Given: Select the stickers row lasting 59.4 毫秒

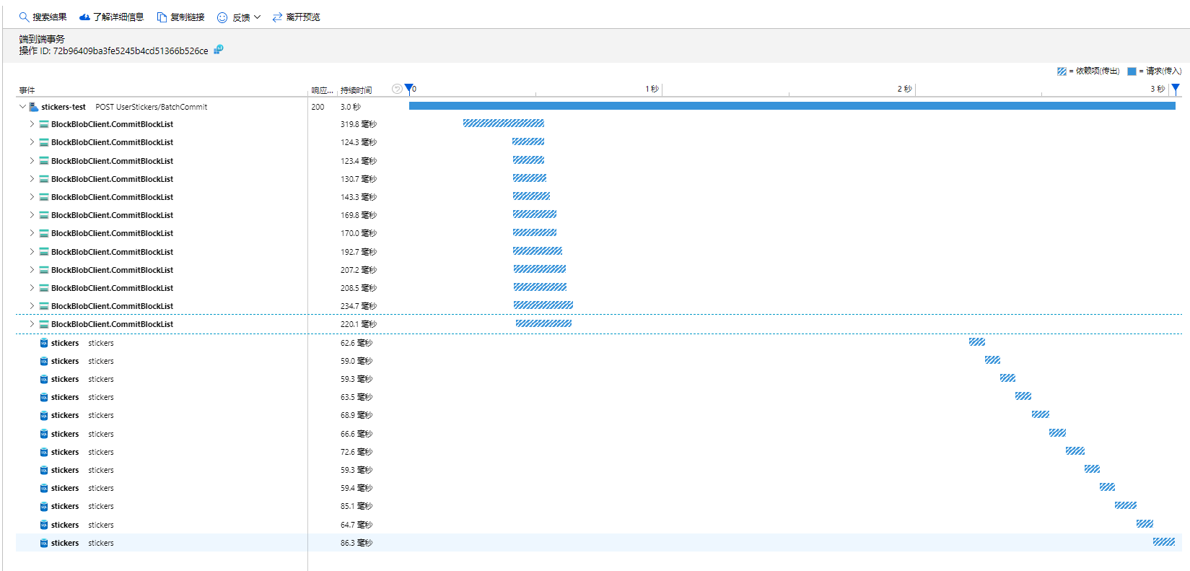Looking at the screenshot, I should point(599,488).
